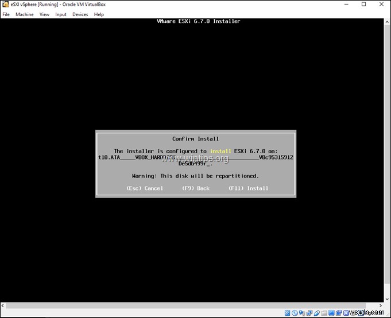Open the Machine menu

click(25, 14)
